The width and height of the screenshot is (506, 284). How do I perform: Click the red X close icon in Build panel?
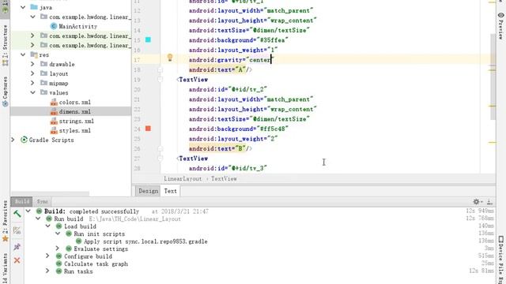coord(17,260)
